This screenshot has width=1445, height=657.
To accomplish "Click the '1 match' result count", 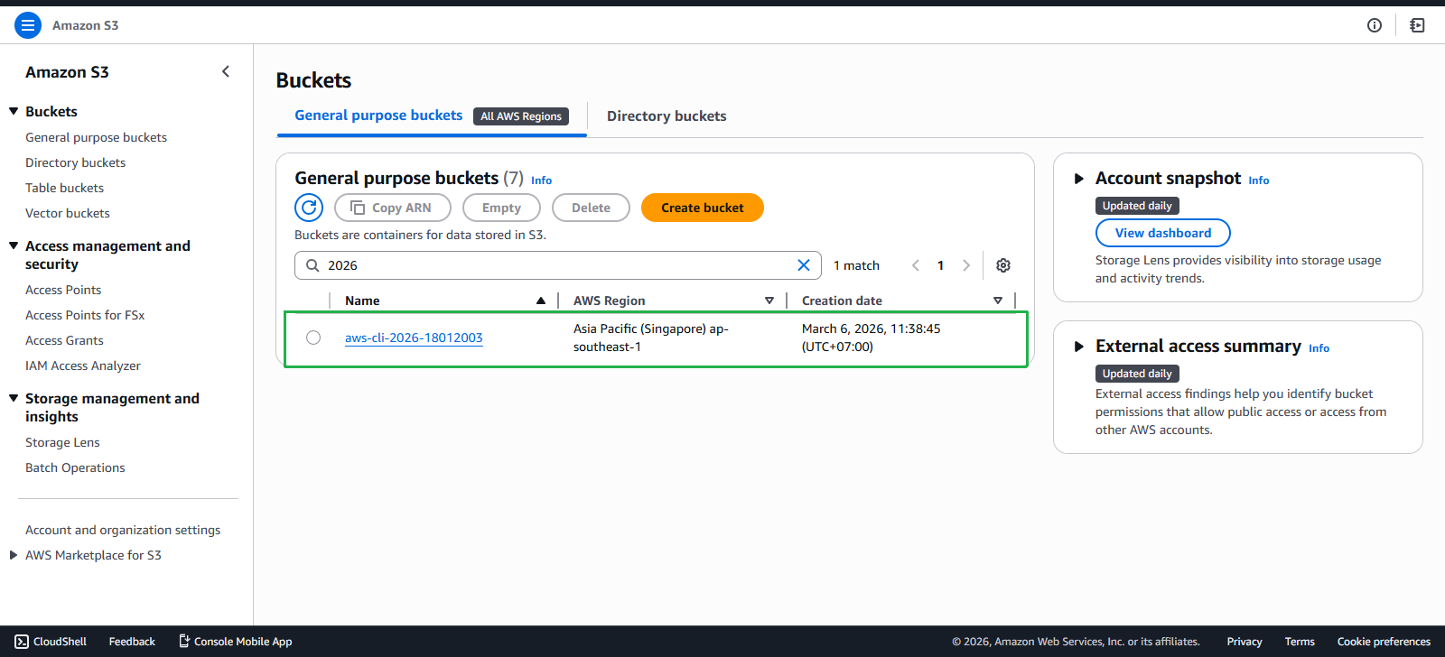I will 856,265.
